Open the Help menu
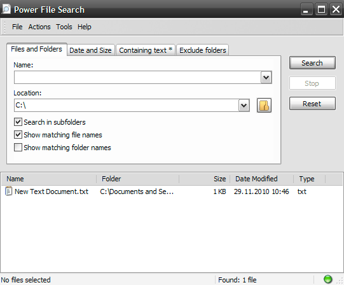This screenshot has height=285, width=344. tap(84, 27)
